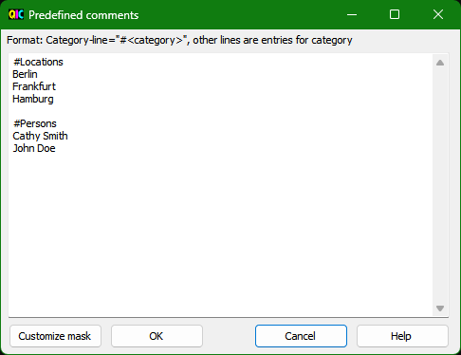Place cursor on the #Locations category line

coord(38,62)
